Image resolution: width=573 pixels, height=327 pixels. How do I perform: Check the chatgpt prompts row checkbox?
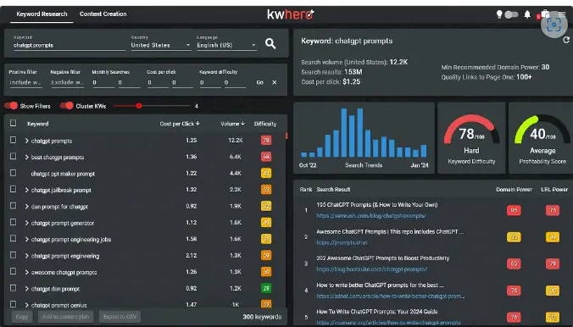click(14, 140)
